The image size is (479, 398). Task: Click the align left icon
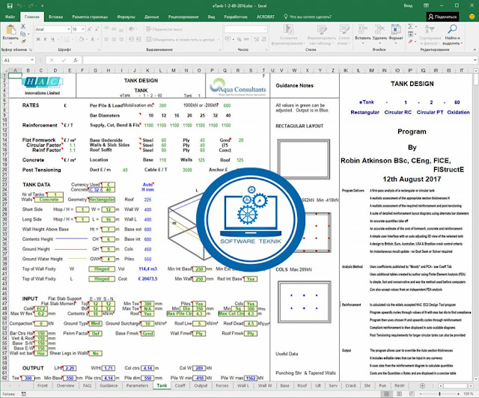(106, 40)
